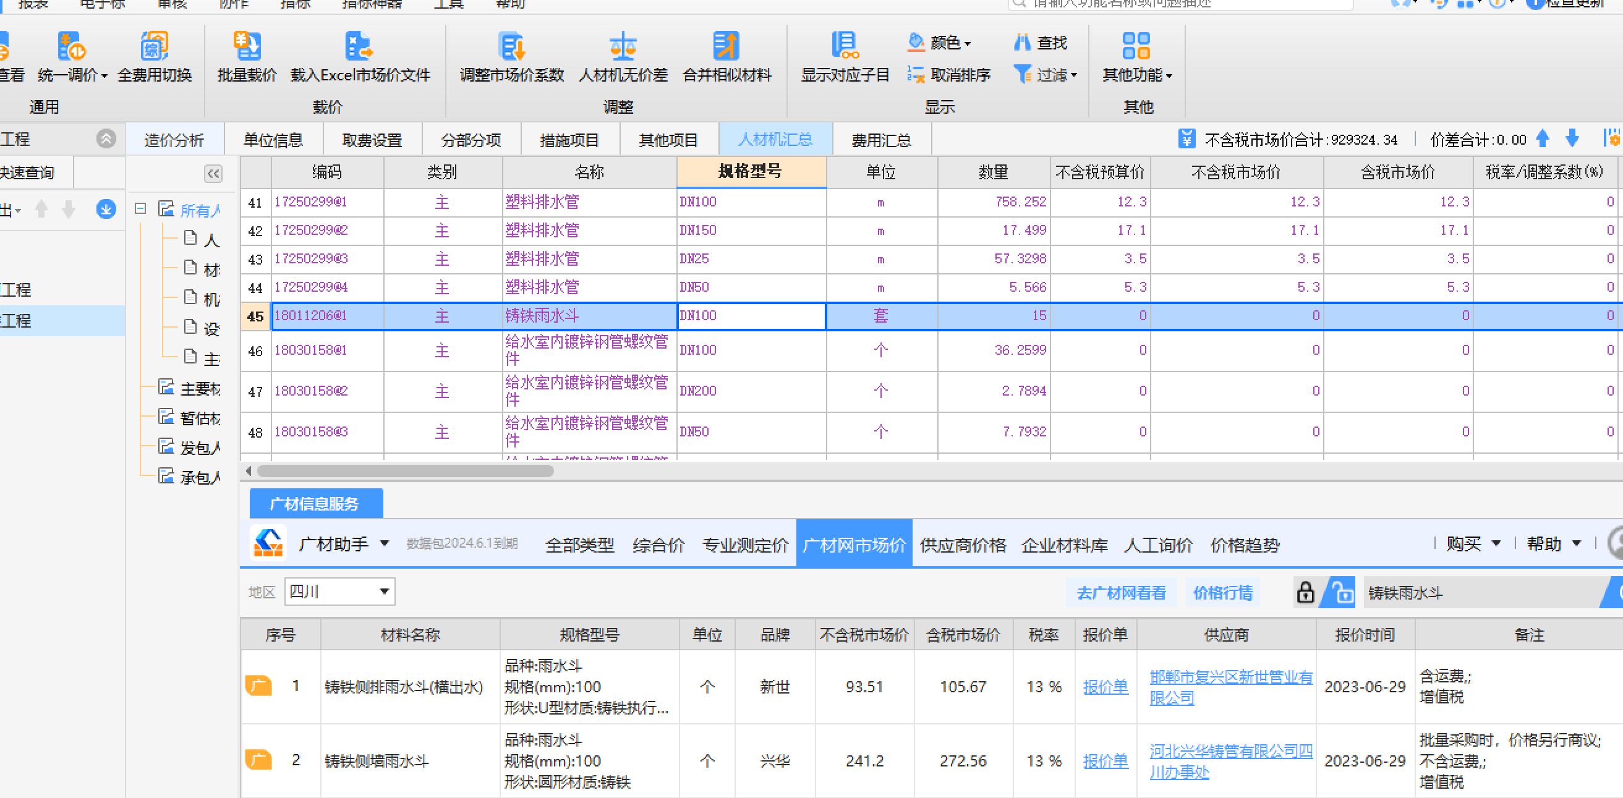This screenshot has width=1623, height=798.
Task: Select the 企业材料库 tab
Action: [1064, 545]
